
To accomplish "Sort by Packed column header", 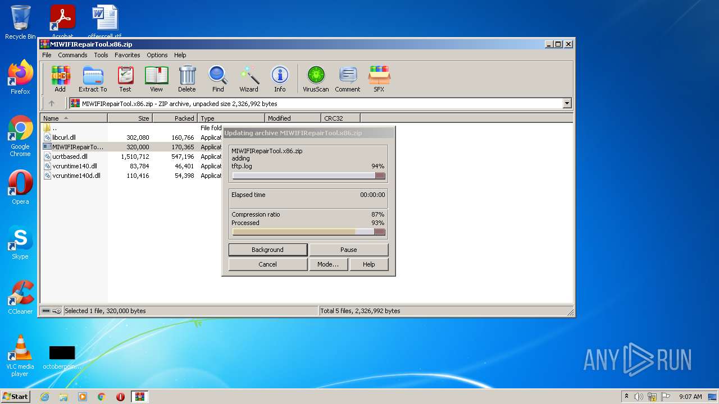I will (175, 118).
